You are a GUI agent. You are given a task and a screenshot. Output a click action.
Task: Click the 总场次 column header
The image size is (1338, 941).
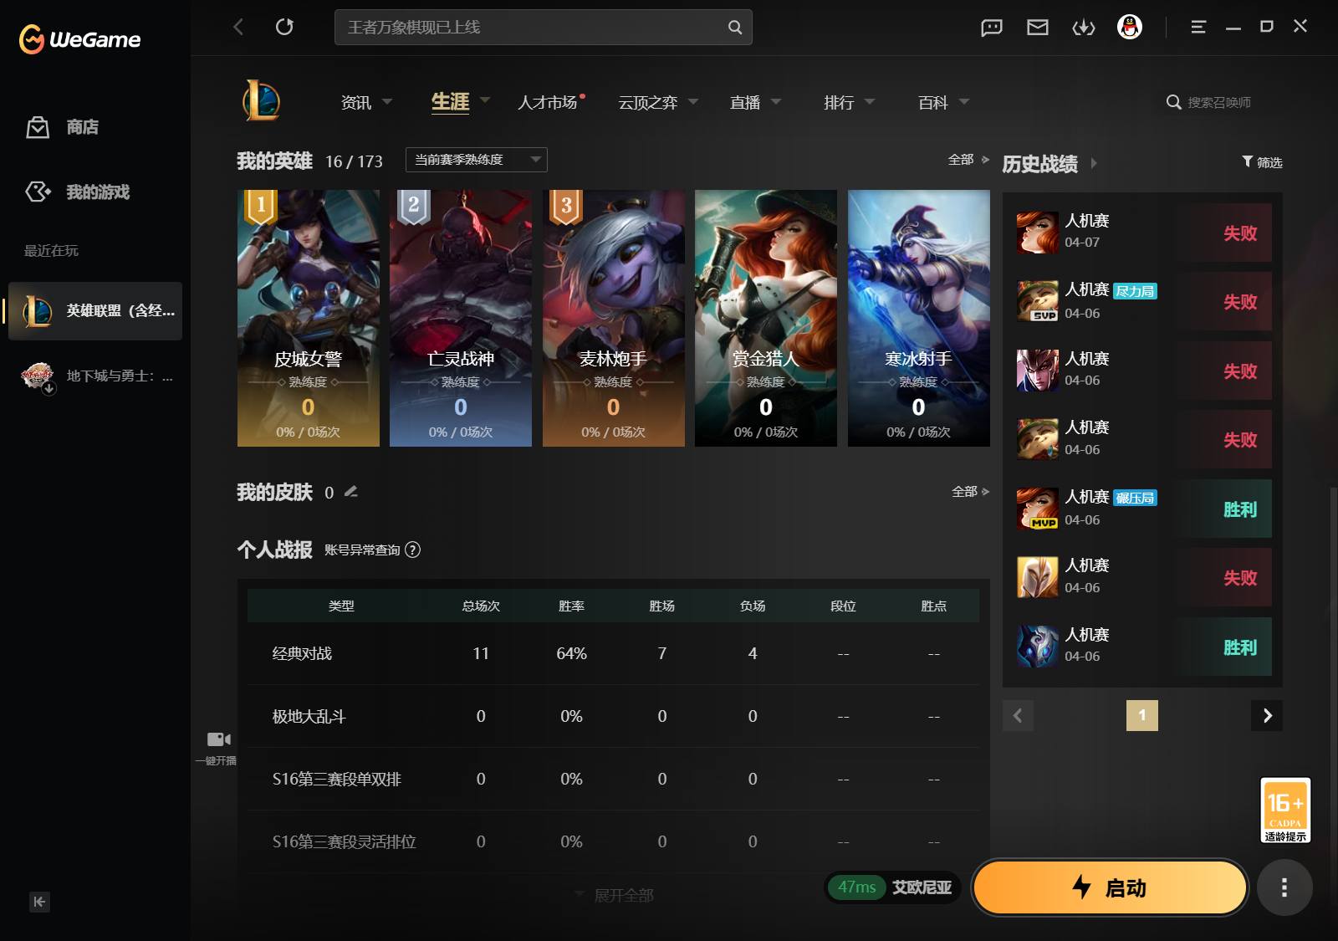[481, 606]
